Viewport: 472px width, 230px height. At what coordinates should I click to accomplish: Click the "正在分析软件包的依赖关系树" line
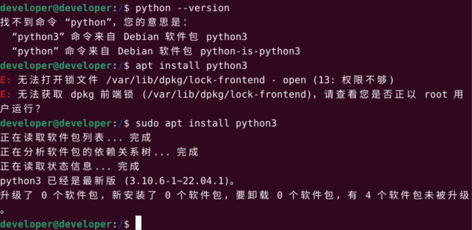(76, 152)
